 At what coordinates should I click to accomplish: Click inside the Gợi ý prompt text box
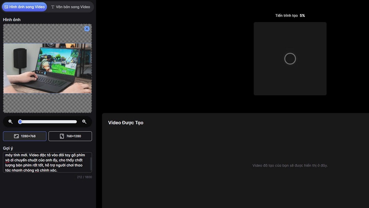pyautogui.click(x=46, y=162)
